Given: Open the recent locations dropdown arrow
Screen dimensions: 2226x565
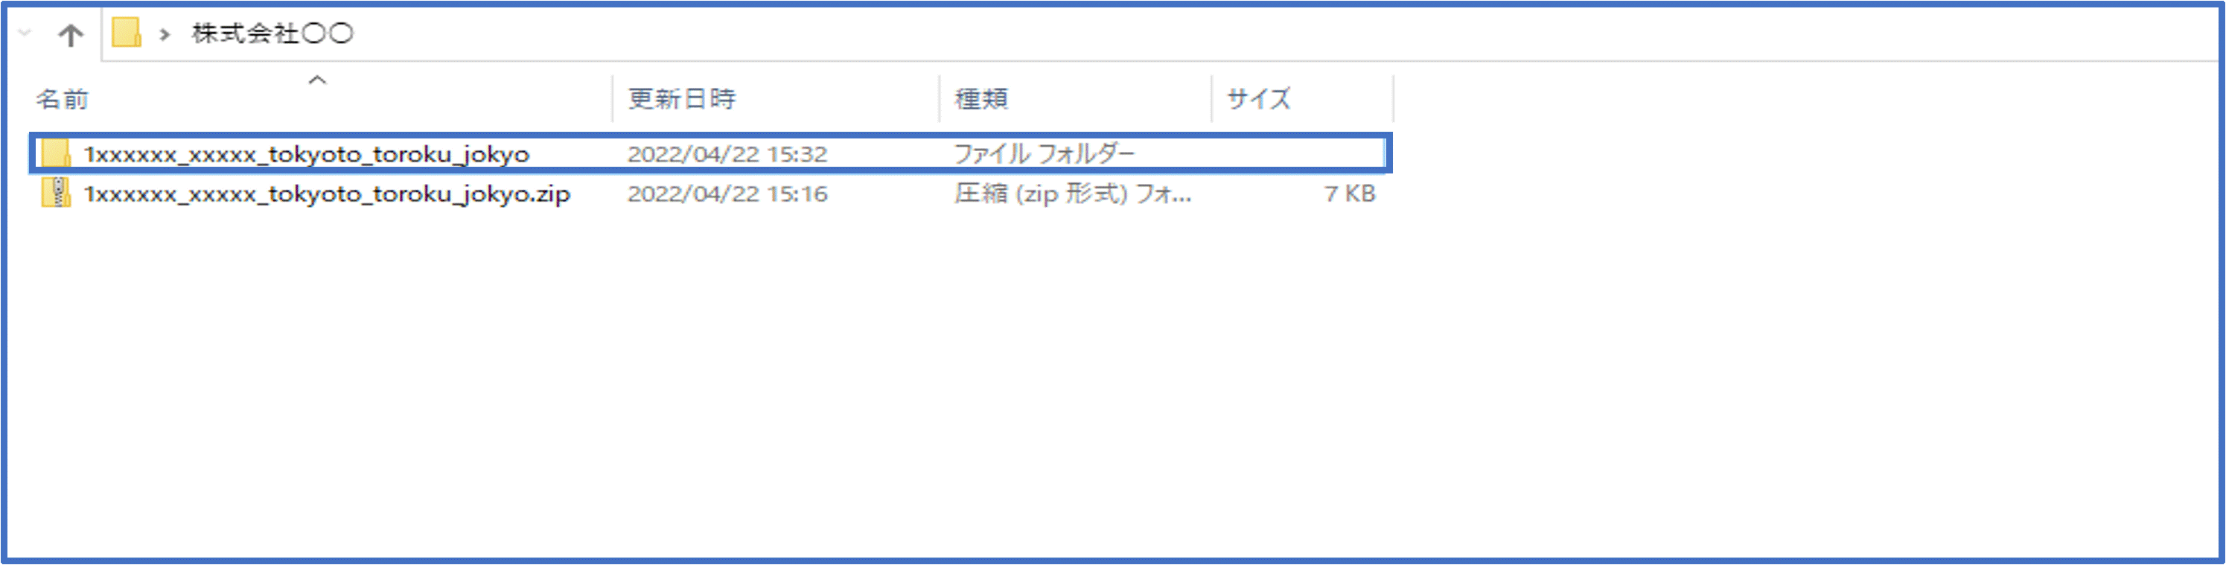Looking at the screenshot, I should click(x=25, y=33).
